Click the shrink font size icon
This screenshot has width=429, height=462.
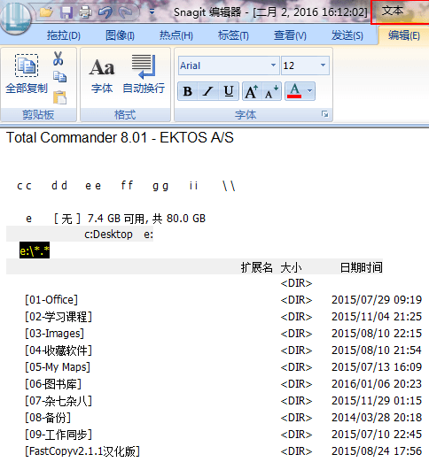[x=271, y=91]
